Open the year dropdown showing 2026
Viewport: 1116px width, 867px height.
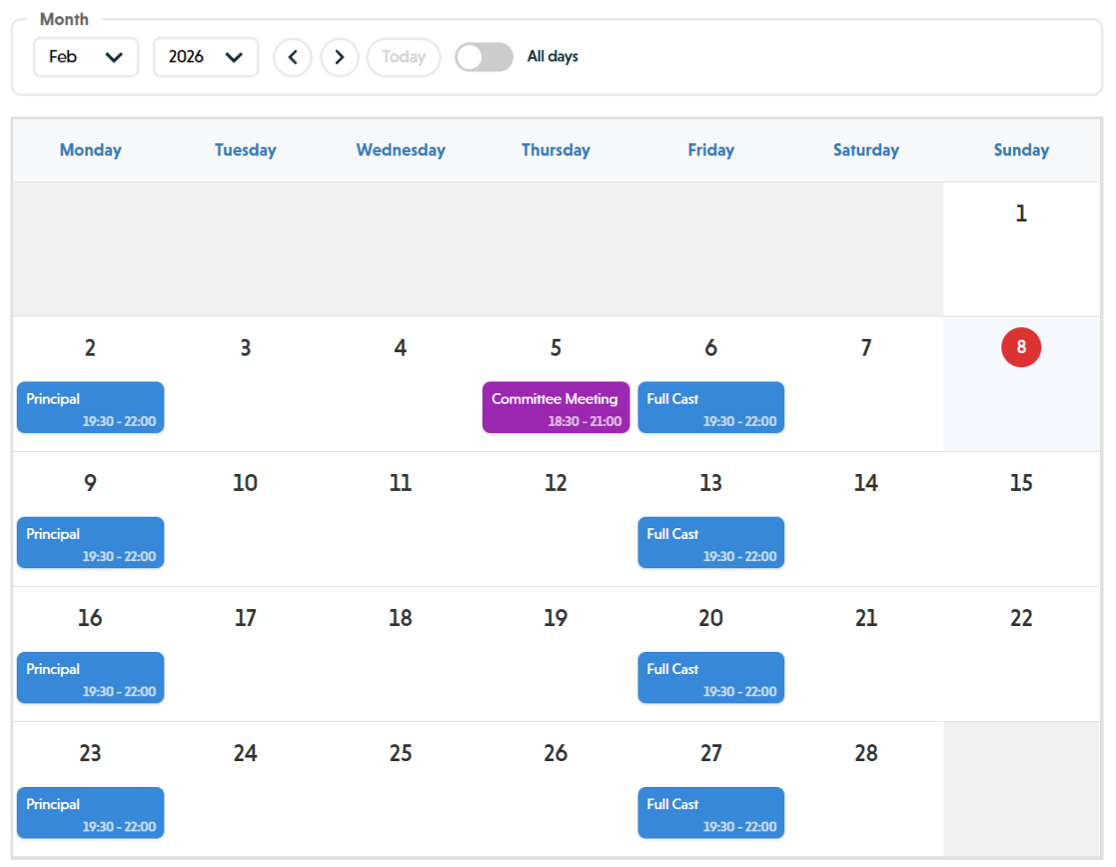coord(205,57)
